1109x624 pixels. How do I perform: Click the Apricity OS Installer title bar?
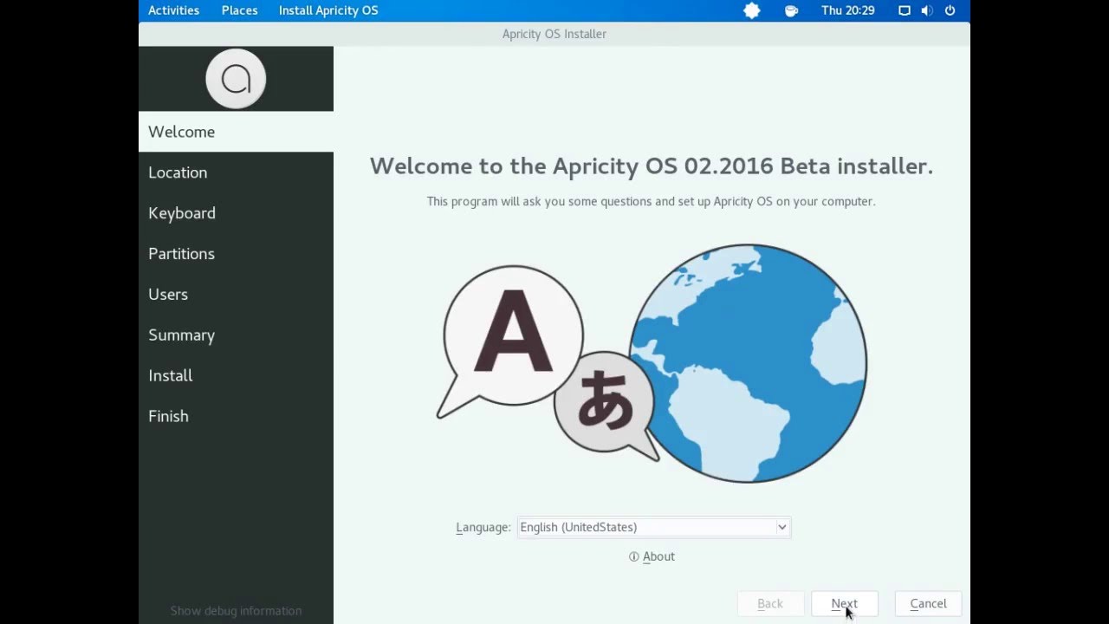[x=554, y=34]
